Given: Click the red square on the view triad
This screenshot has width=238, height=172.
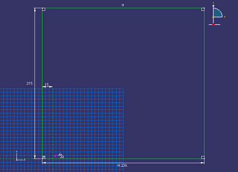Looking at the screenshot, I should [x=213, y=25].
